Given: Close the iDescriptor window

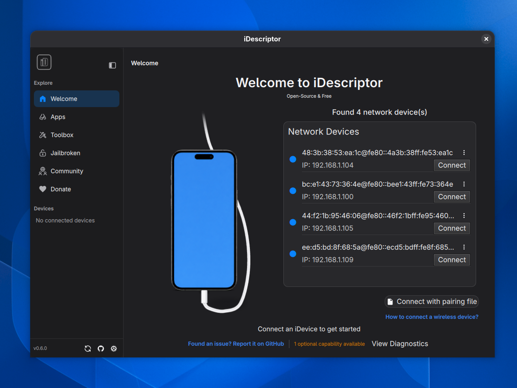Looking at the screenshot, I should tap(486, 39).
